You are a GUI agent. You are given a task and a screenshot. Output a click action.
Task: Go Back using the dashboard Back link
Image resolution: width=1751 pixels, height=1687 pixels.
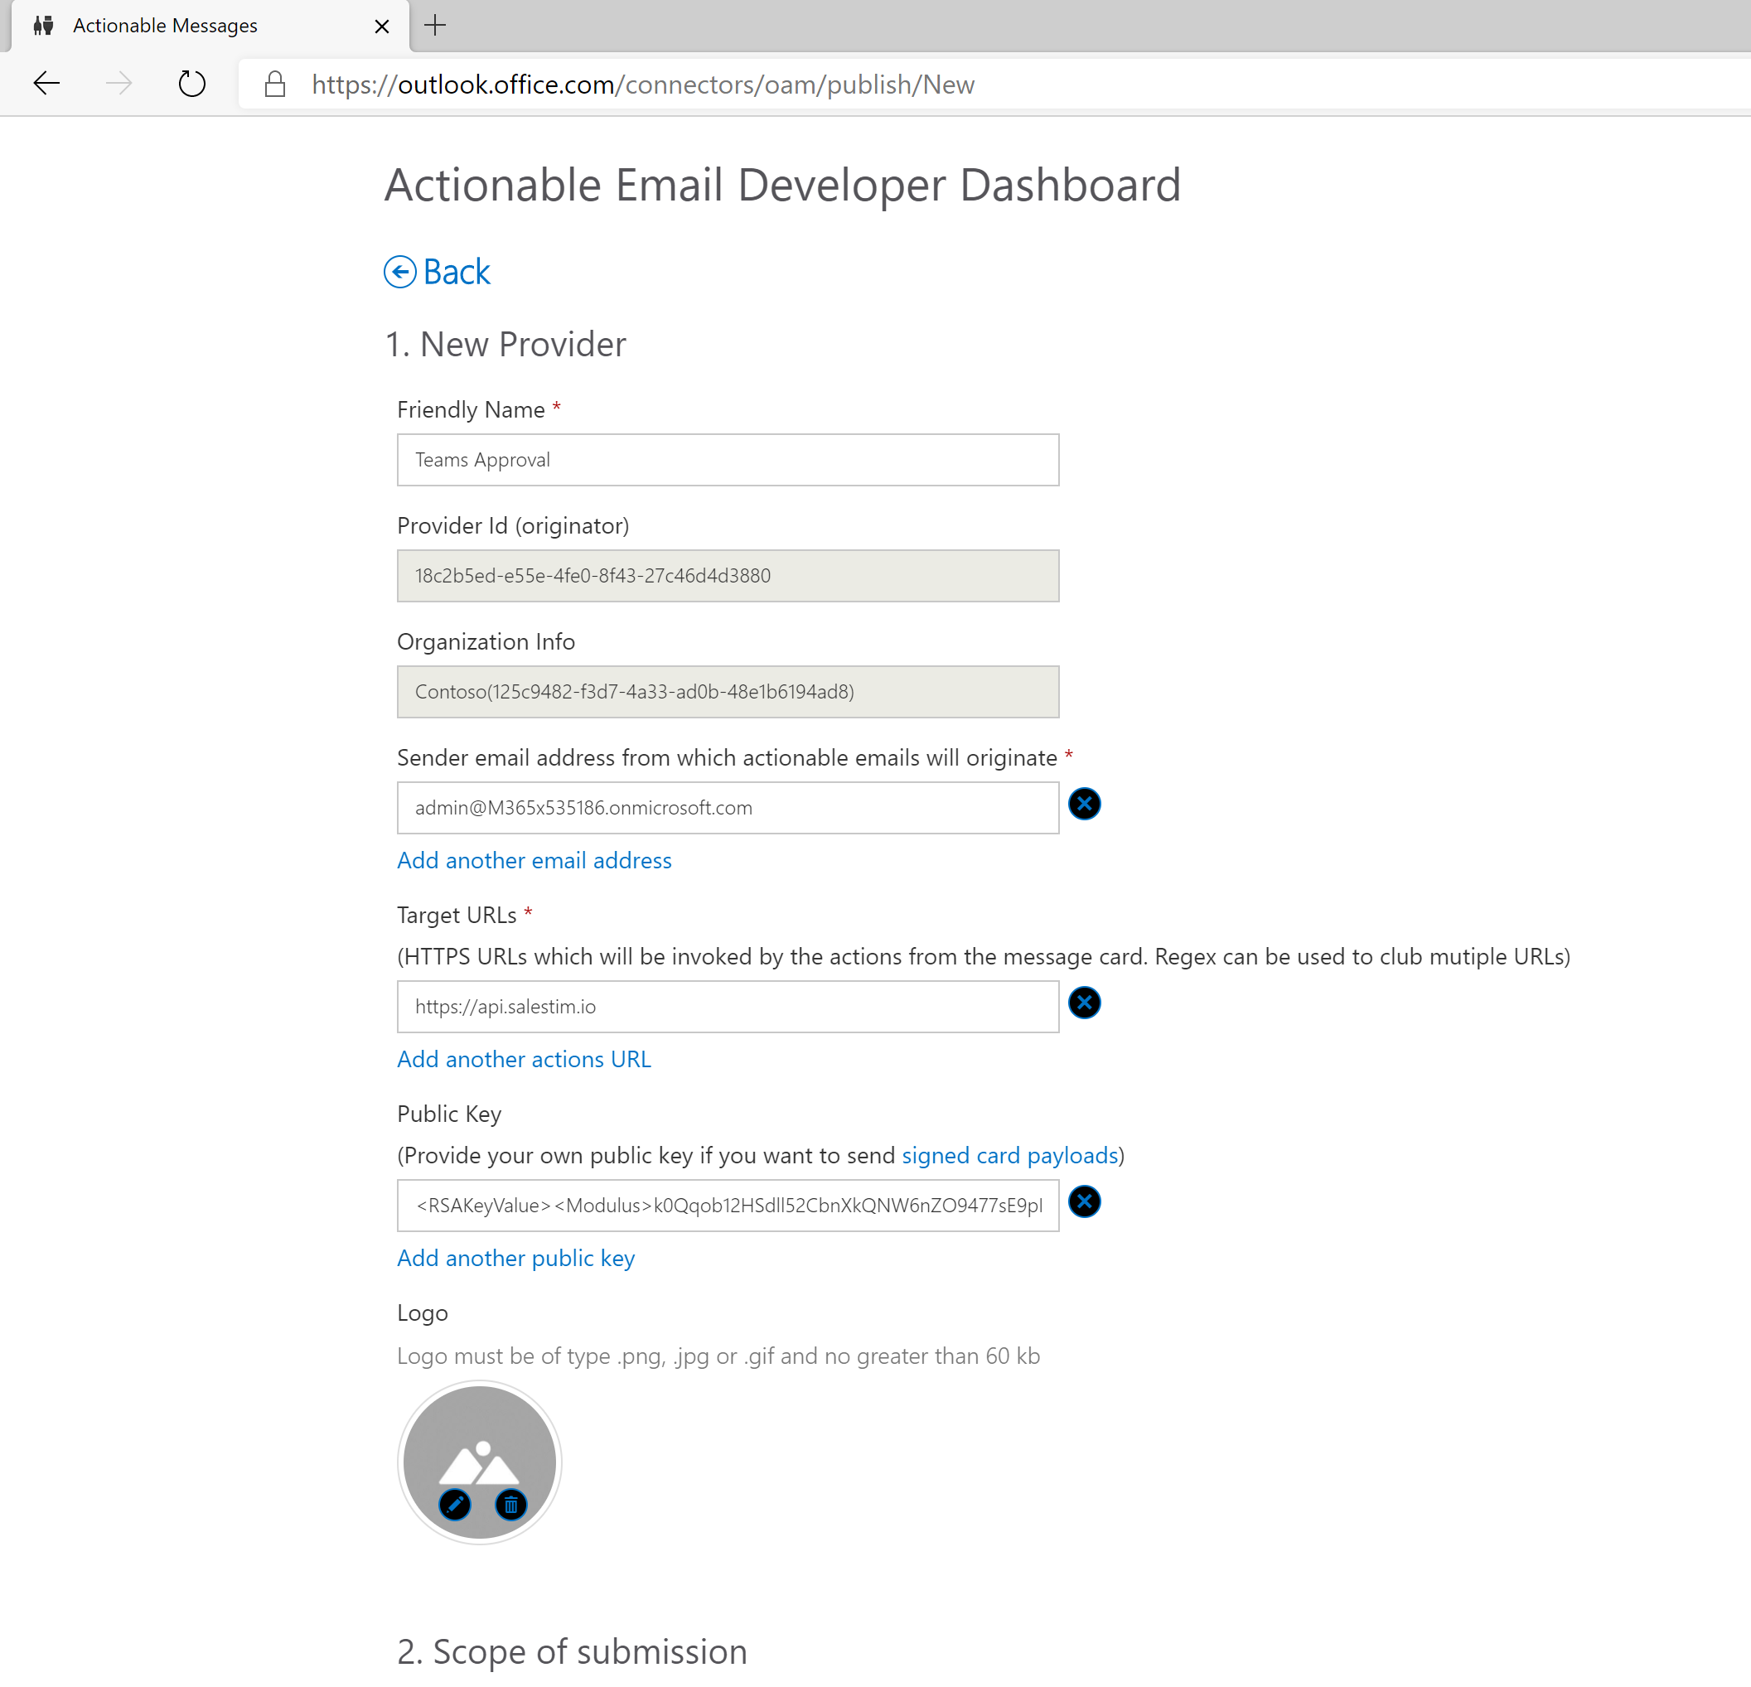click(437, 272)
